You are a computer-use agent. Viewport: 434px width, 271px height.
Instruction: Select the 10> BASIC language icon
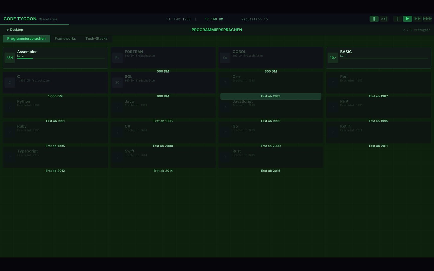(x=333, y=57)
